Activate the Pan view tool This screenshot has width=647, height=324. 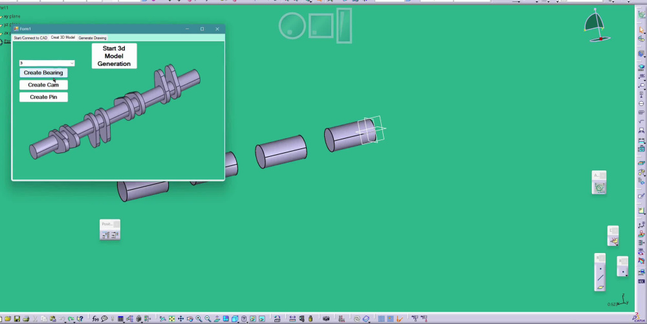tap(181, 319)
